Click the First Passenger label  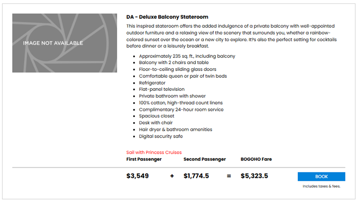coord(144,159)
